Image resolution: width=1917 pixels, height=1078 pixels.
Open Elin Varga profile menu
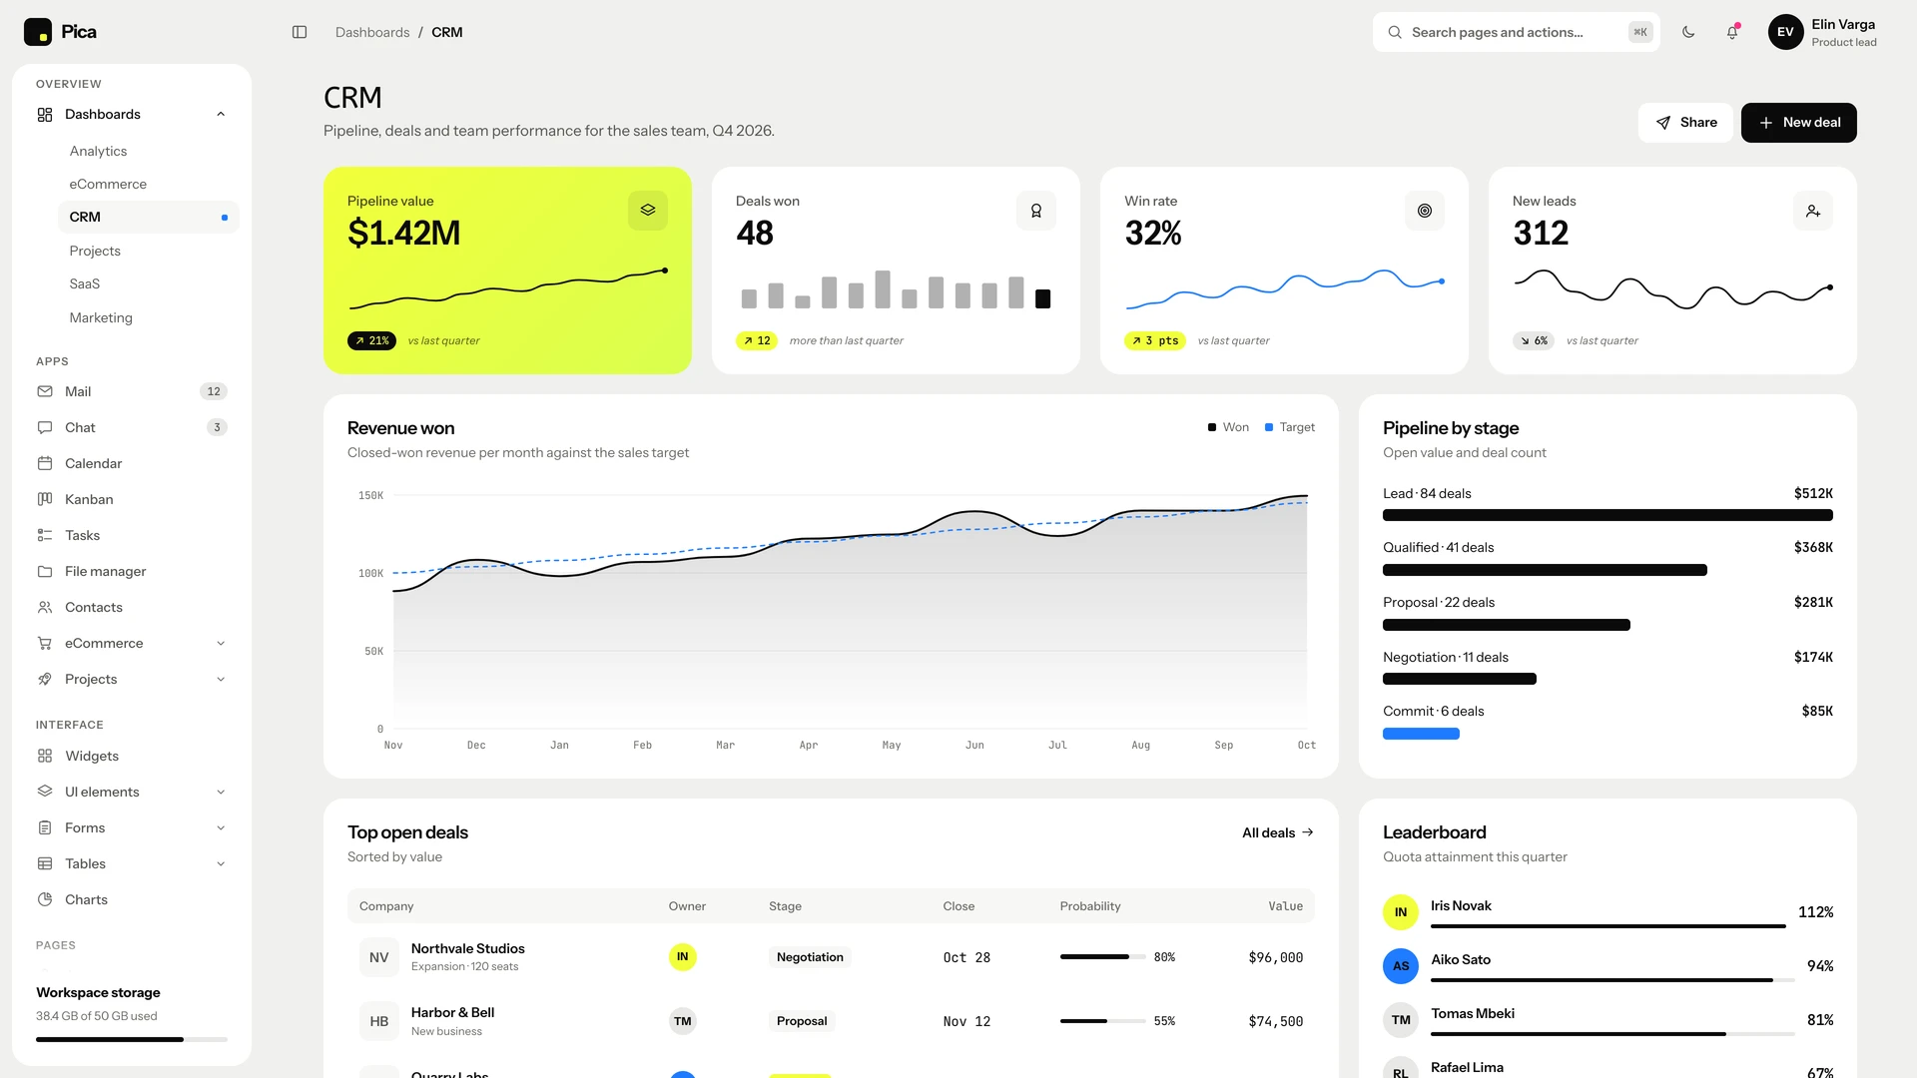point(1822,32)
